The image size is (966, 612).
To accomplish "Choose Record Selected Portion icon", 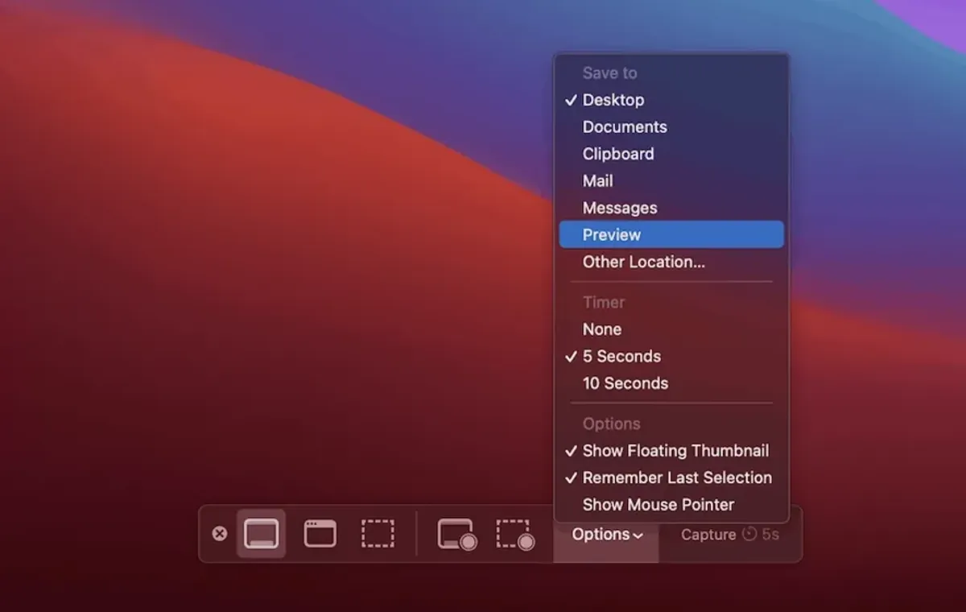I will point(515,535).
